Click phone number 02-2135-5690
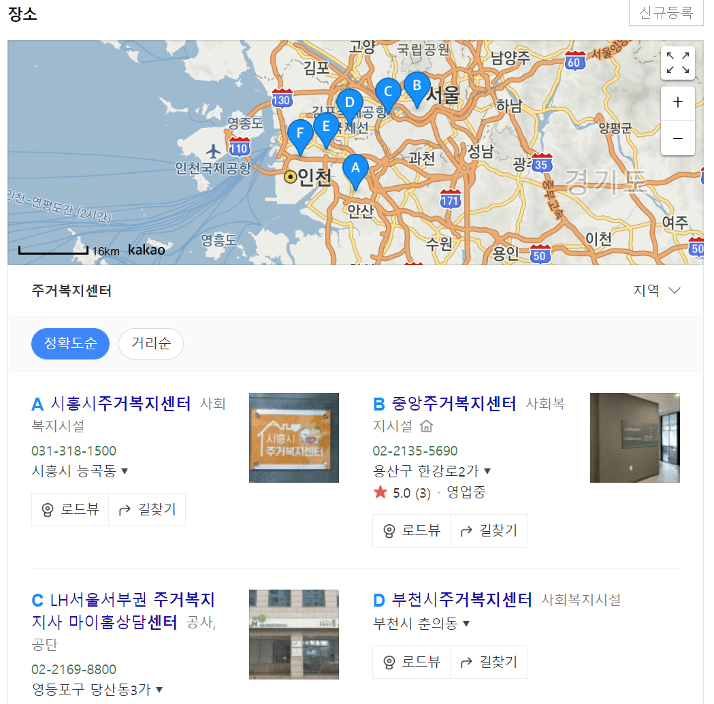Image resolution: width=714 pixels, height=704 pixels. point(415,451)
